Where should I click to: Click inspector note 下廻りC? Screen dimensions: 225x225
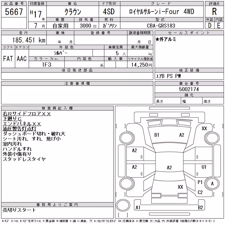[x=12, y=119]
